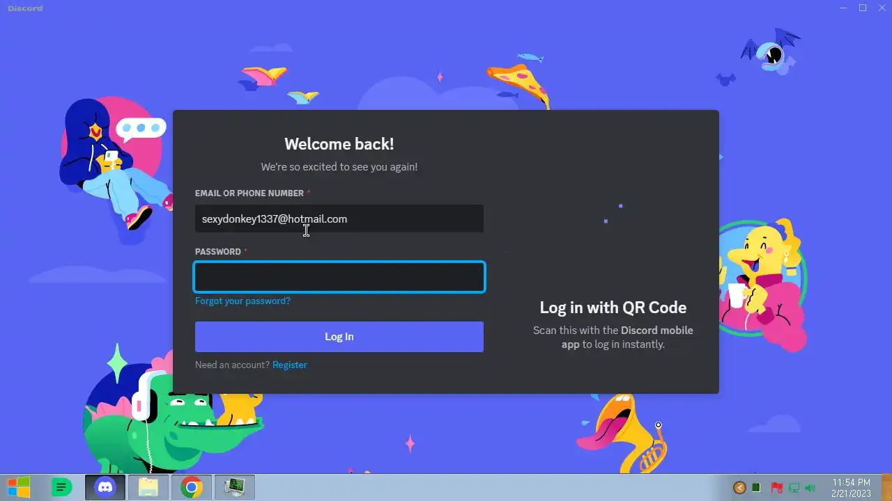This screenshot has height=501, width=892.
Task: Open the red flag Action Center icon
Action: 776,488
